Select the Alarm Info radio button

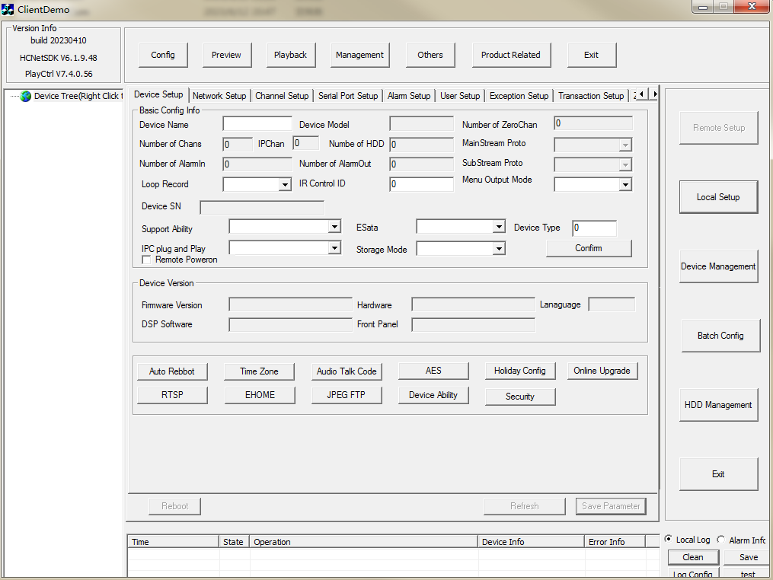(x=720, y=540)
